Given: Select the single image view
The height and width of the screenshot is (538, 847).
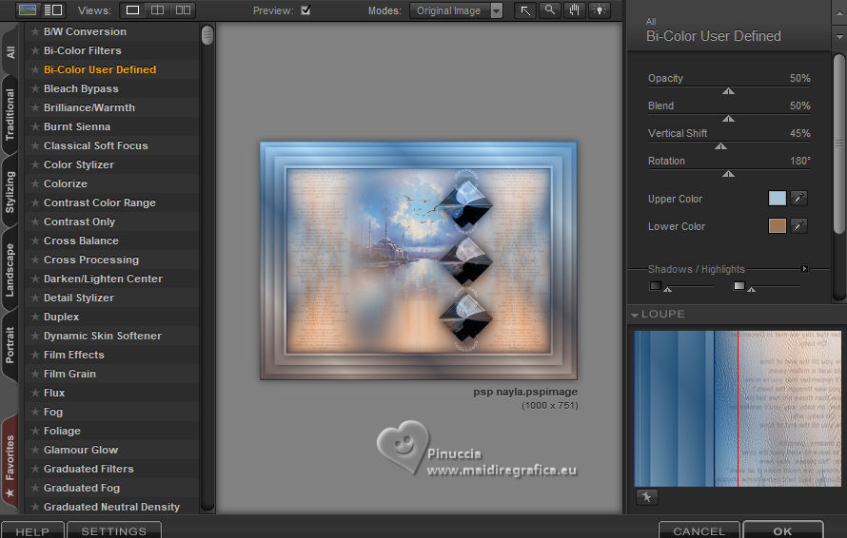Looking at the screenshot, I should coord(132,10).
